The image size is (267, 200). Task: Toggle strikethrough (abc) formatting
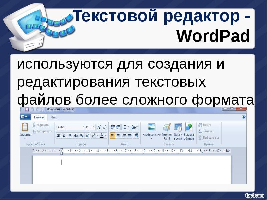coord(76,135)
